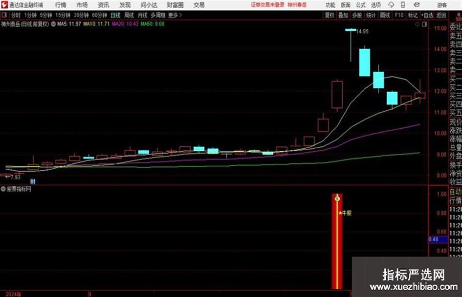The height and width of the screenshot is (297, 462).
Task: Toggle the left panel icon beside 分时
Action: click(4, 15)
